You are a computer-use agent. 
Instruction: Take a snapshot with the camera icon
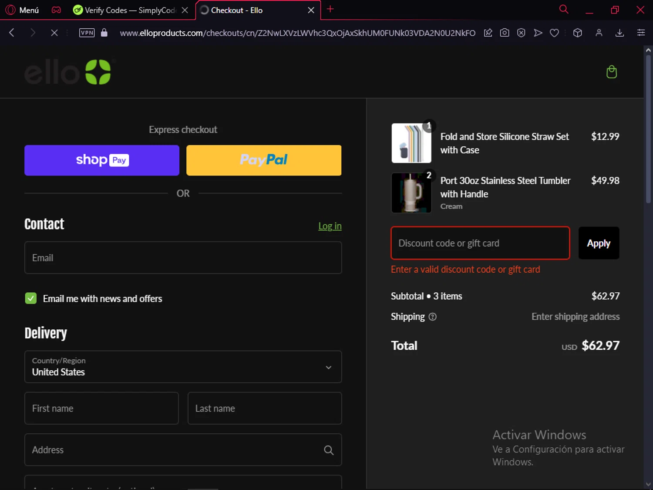coord(505,33)
